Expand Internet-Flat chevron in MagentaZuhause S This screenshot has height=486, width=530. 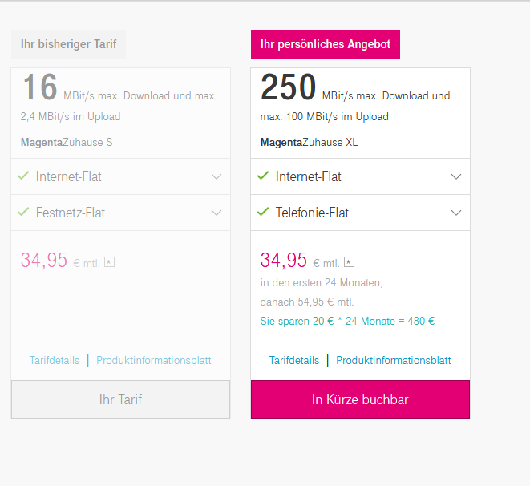coord(216,176)
